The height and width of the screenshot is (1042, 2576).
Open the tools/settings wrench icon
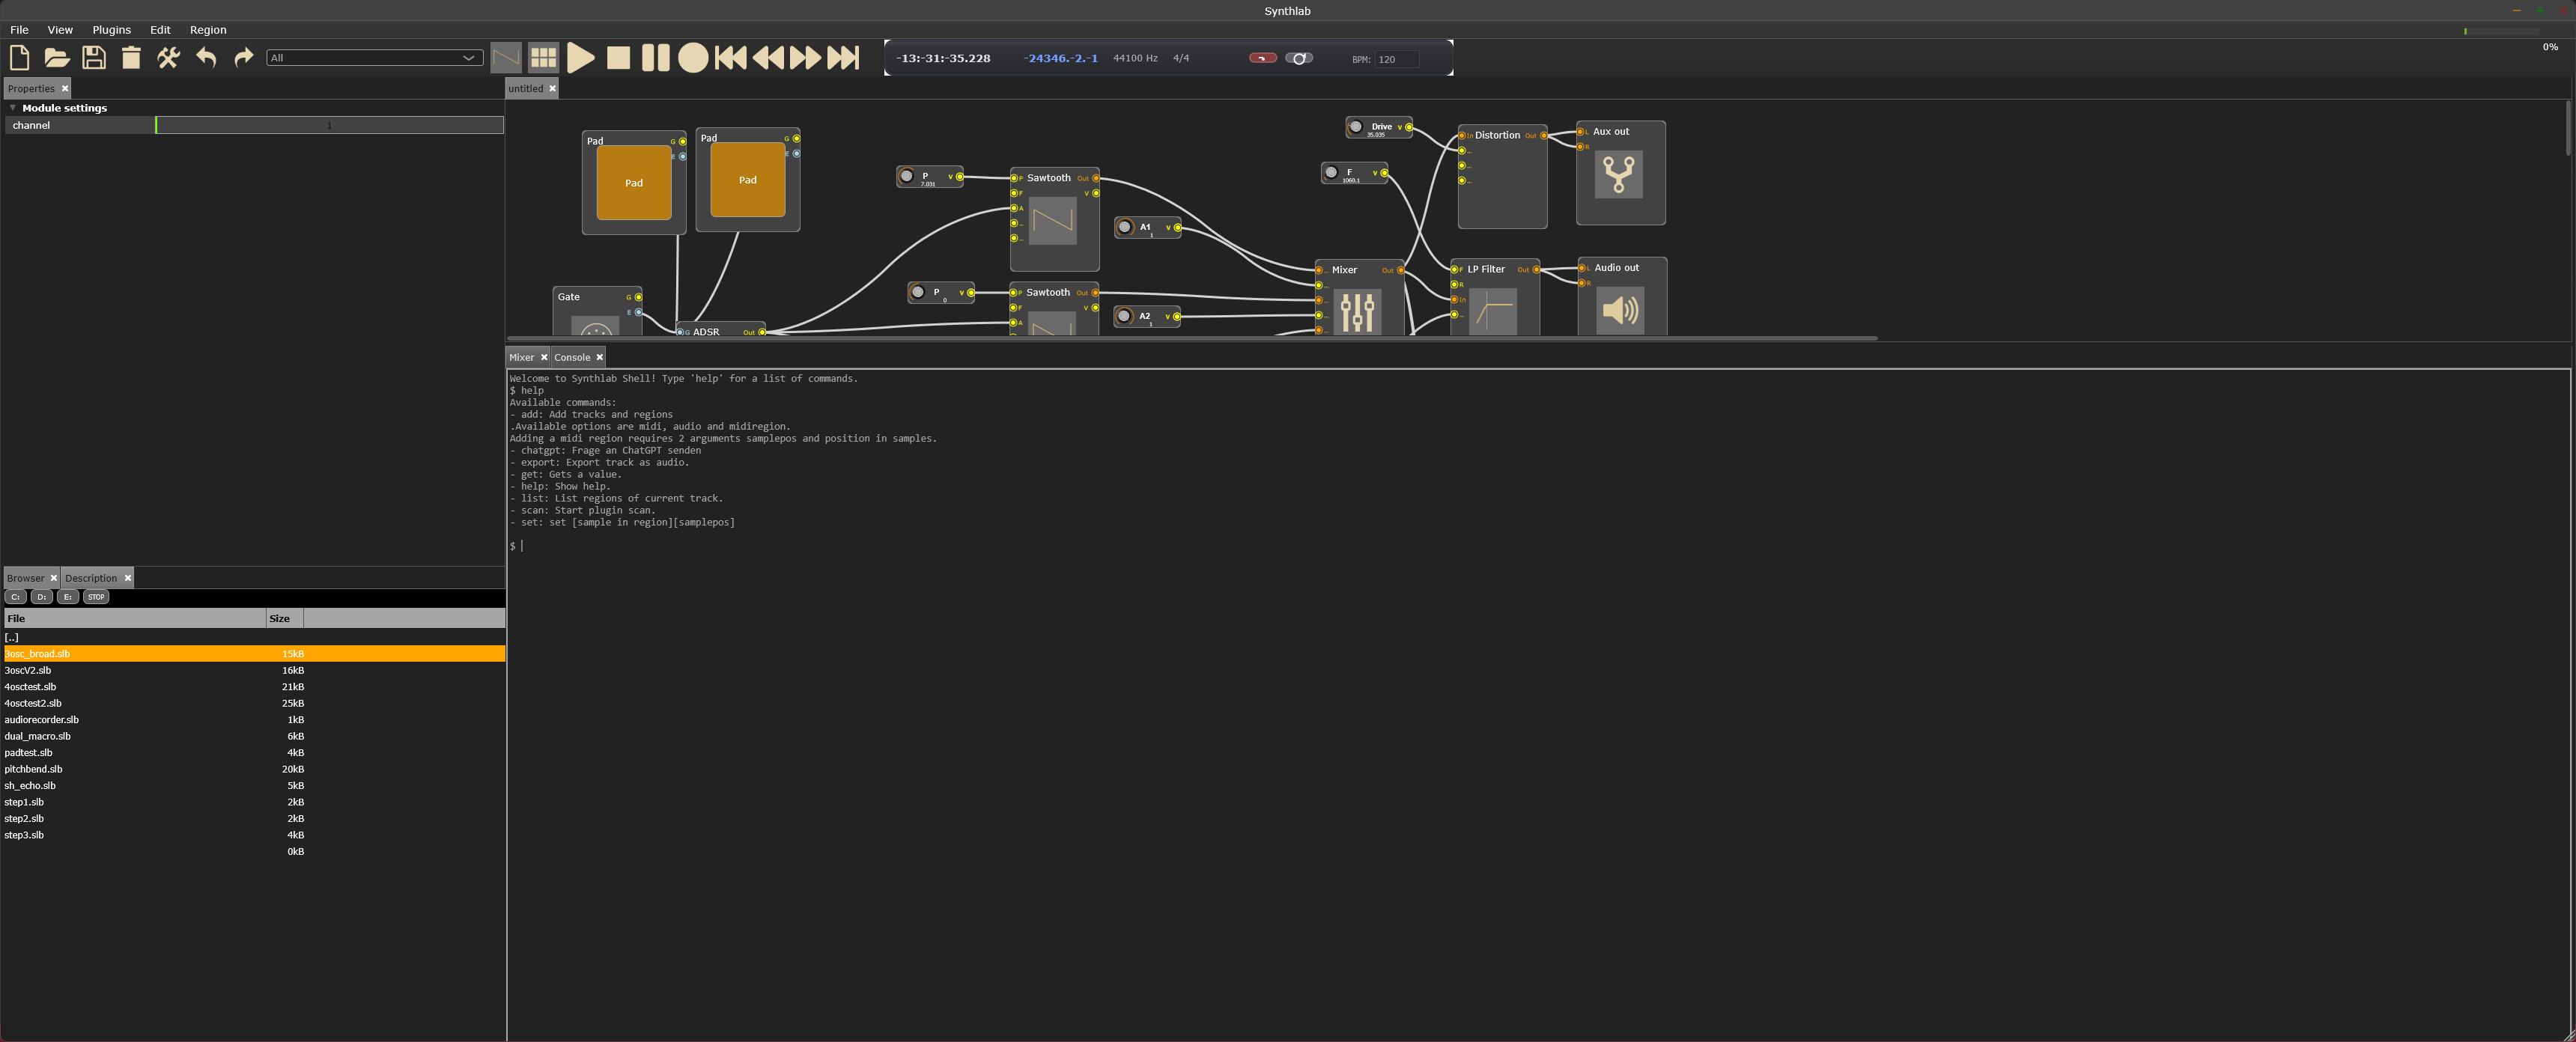(x=168, y=58)
